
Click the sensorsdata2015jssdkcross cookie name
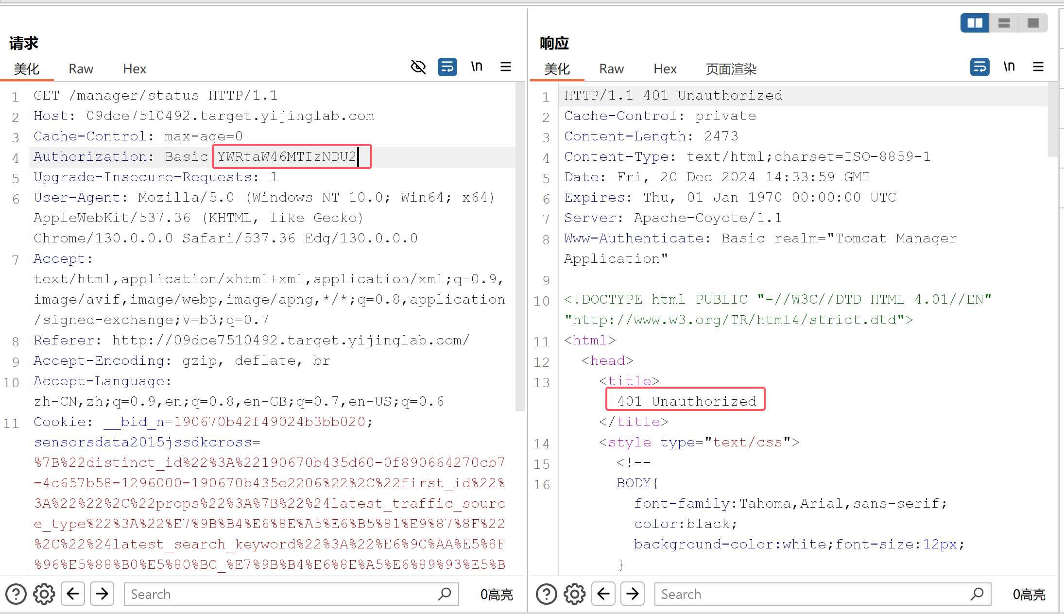(x=142, y=442)
